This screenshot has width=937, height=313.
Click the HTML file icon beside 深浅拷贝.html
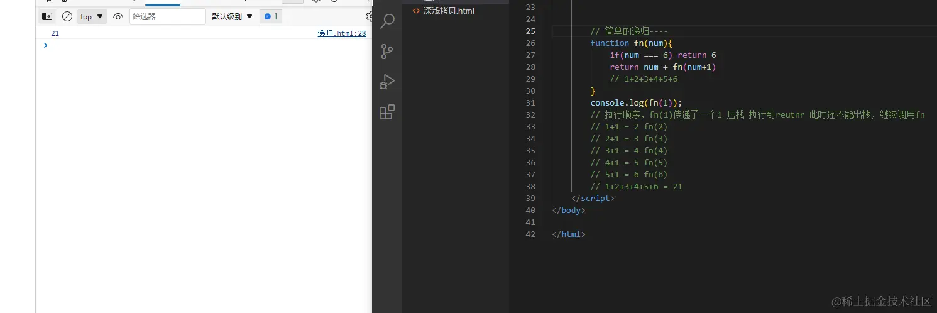[416, 11]
